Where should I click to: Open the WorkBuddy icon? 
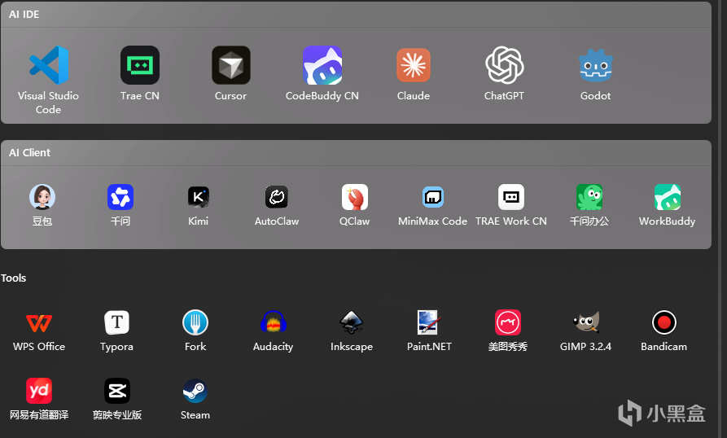668,197
